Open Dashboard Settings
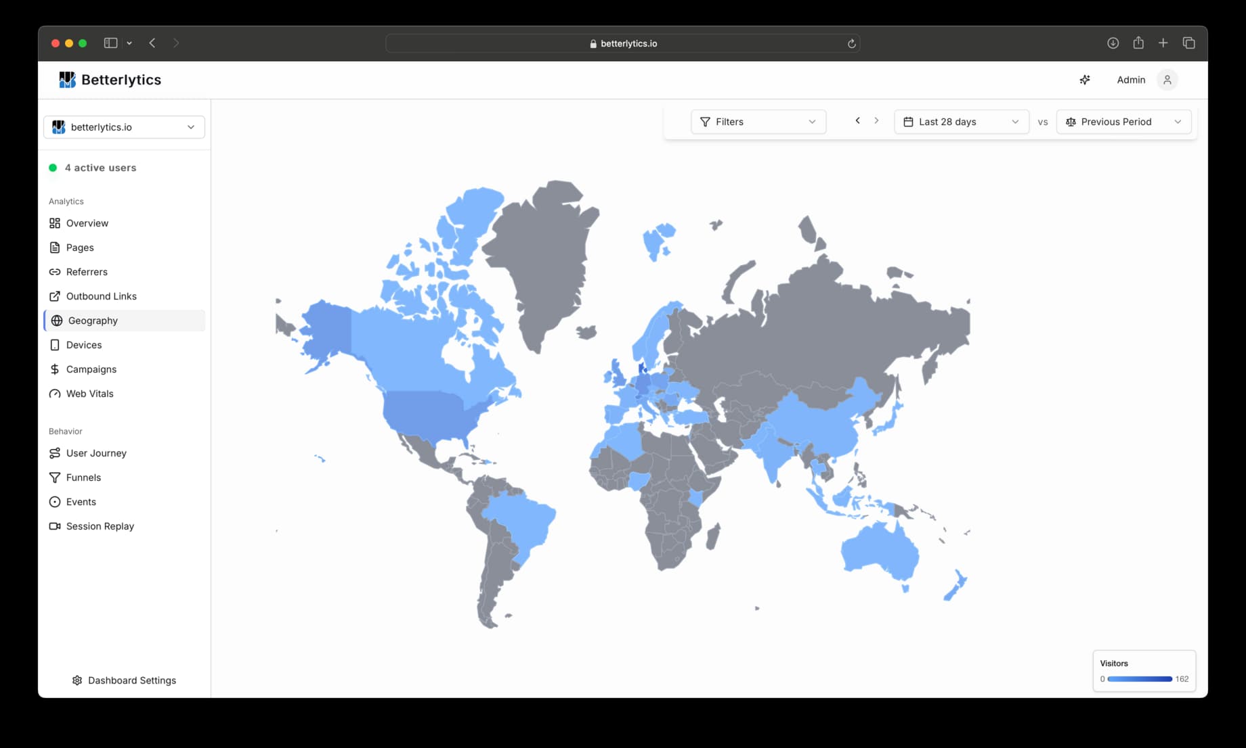 click(x=124, y=680)
